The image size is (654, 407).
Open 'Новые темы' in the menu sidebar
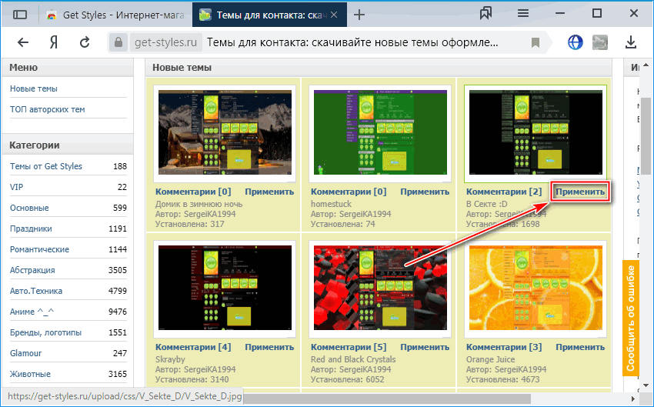(34, 89)
